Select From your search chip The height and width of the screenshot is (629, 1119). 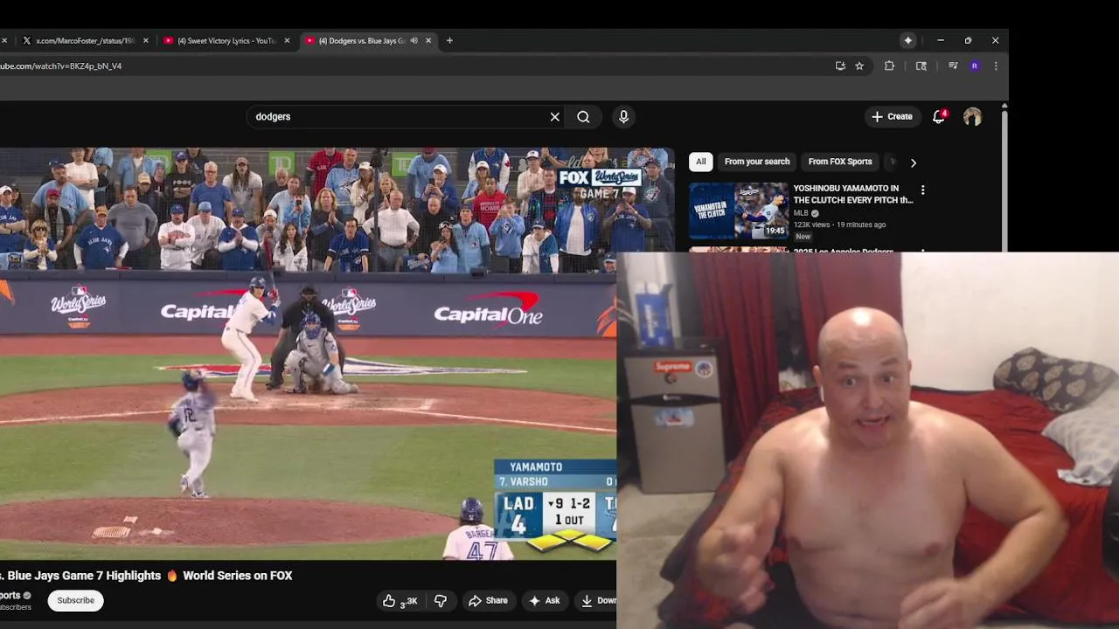tap(757, 162)
